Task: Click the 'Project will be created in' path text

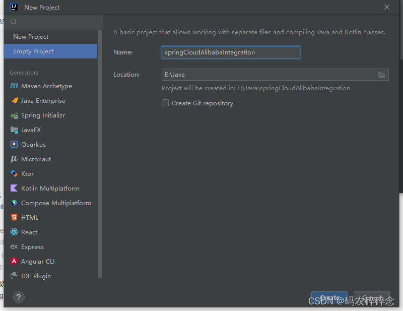Action: [256, 88]
